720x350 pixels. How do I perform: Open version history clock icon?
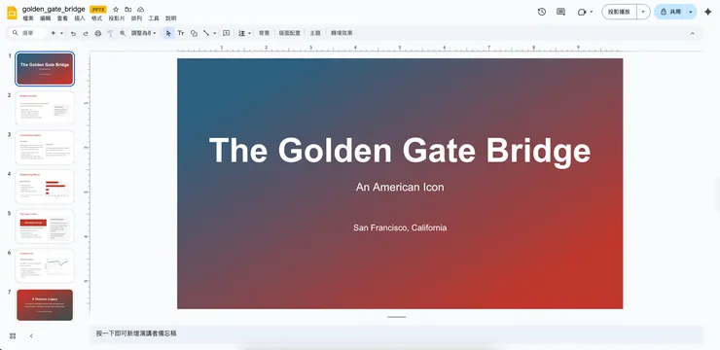pos(542,12)
